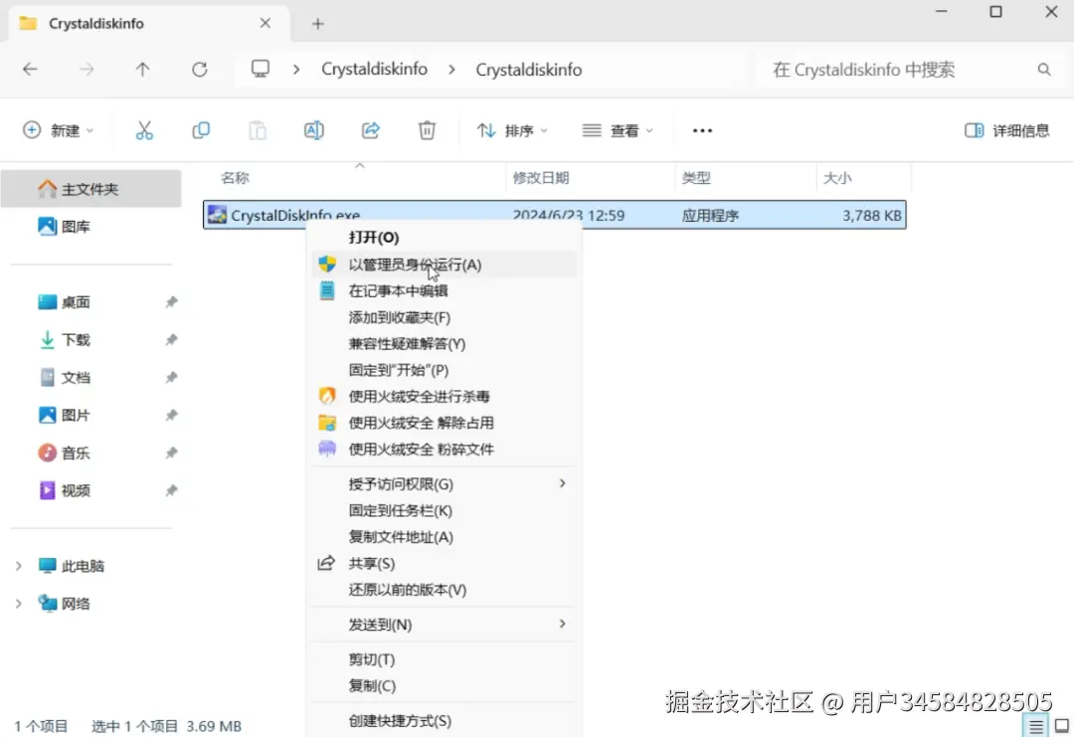Viewport: 1074px width, 737px height.
Task: Select 3,788 KB size cell
Action: tap(871, 215)
